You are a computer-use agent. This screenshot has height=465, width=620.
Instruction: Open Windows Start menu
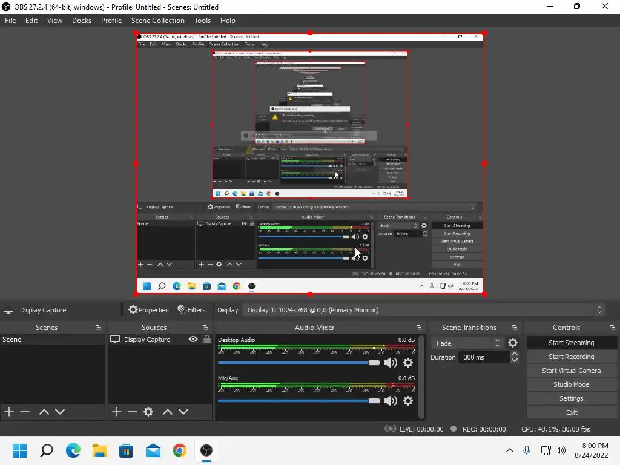point(20,450)
